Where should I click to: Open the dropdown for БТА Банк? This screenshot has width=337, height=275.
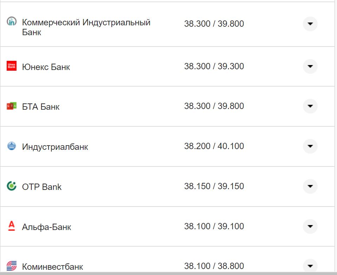click(x=310, y=106)
